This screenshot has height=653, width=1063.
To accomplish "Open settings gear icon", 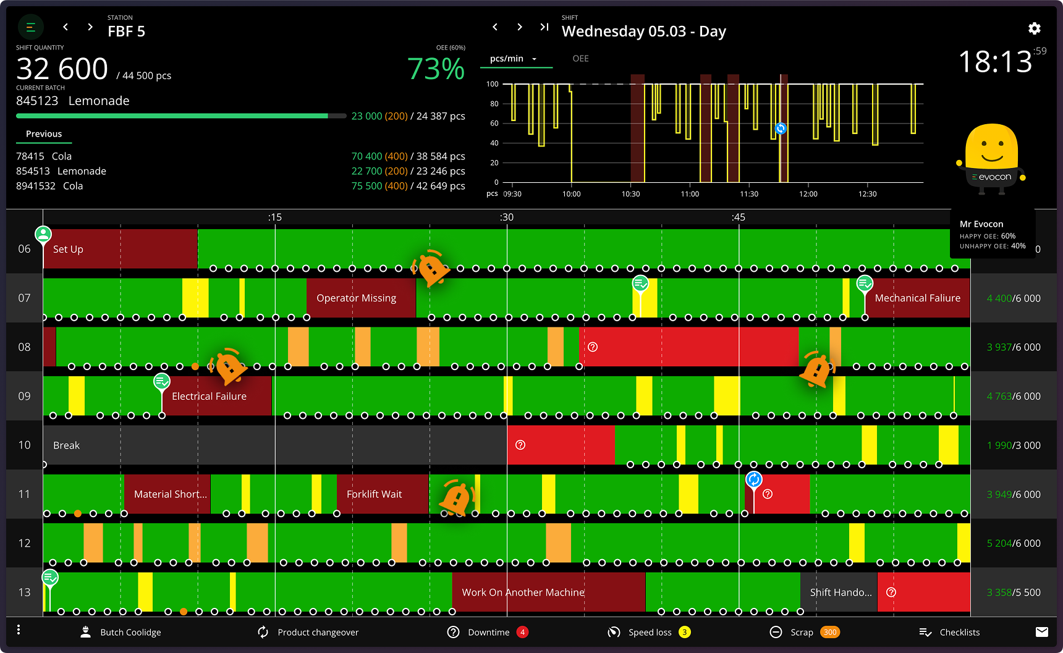I will (x=1034, y=28).
